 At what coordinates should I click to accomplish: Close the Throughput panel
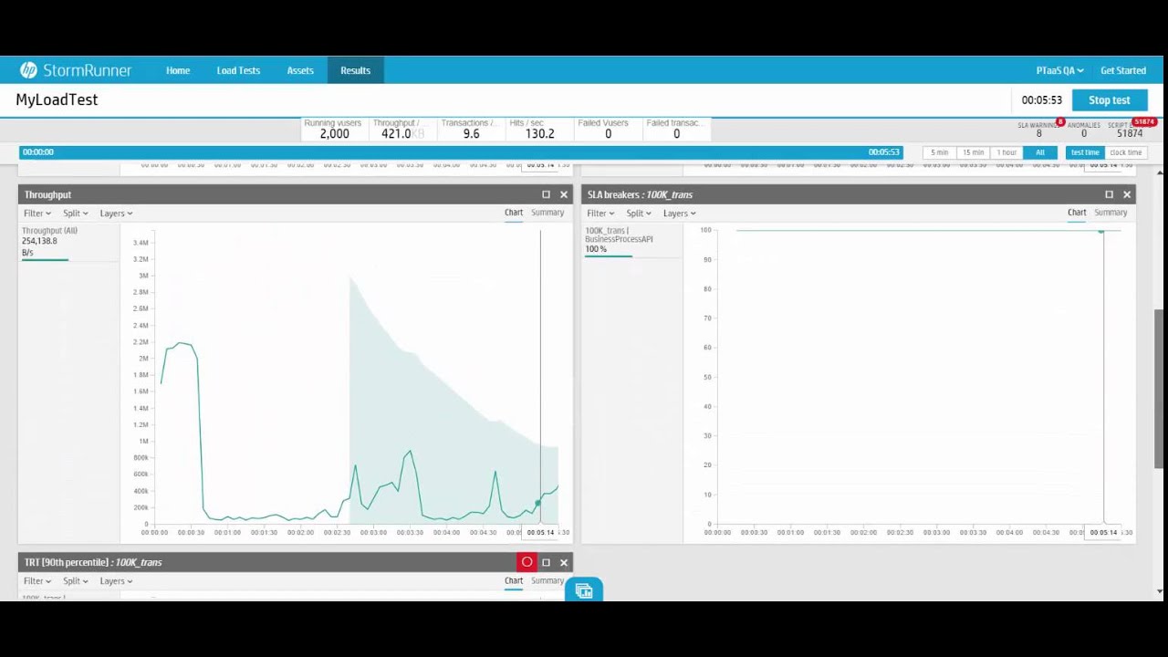tap(563, 194)
